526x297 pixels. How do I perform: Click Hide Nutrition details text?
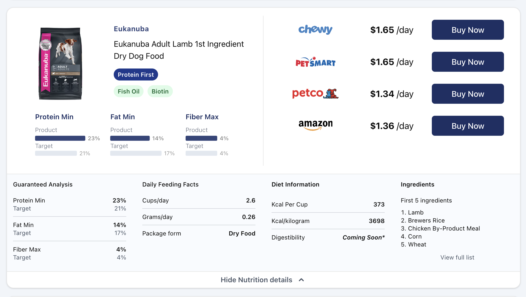click(x=256, y=280)
